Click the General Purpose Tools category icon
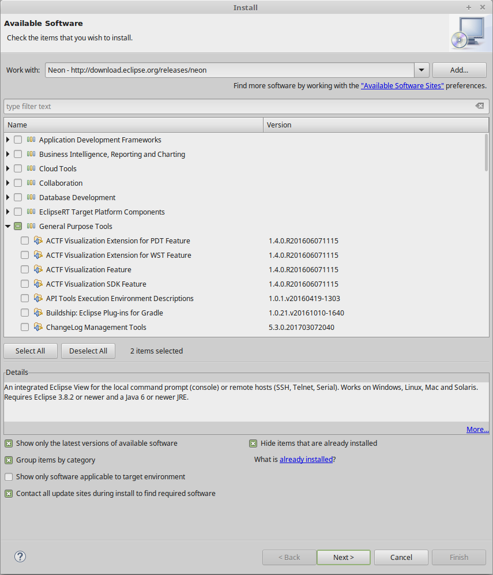This screenshot has width=493, height=575. (x=31, y=226)
